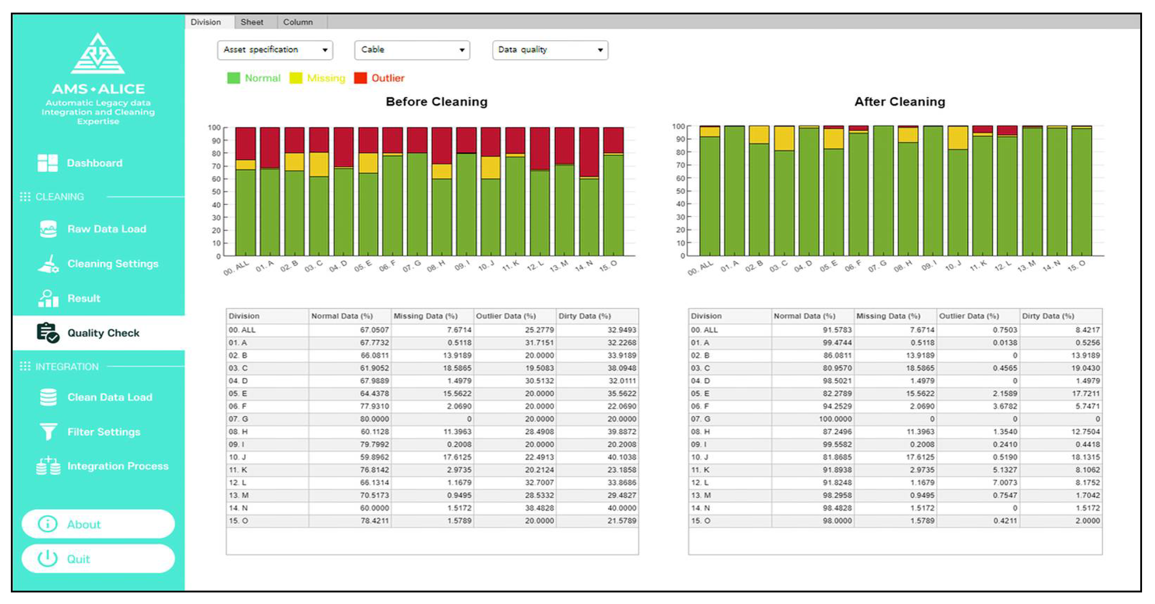Switch to the Column tab
Screen dimensions: 1155x604
(298, 22)
